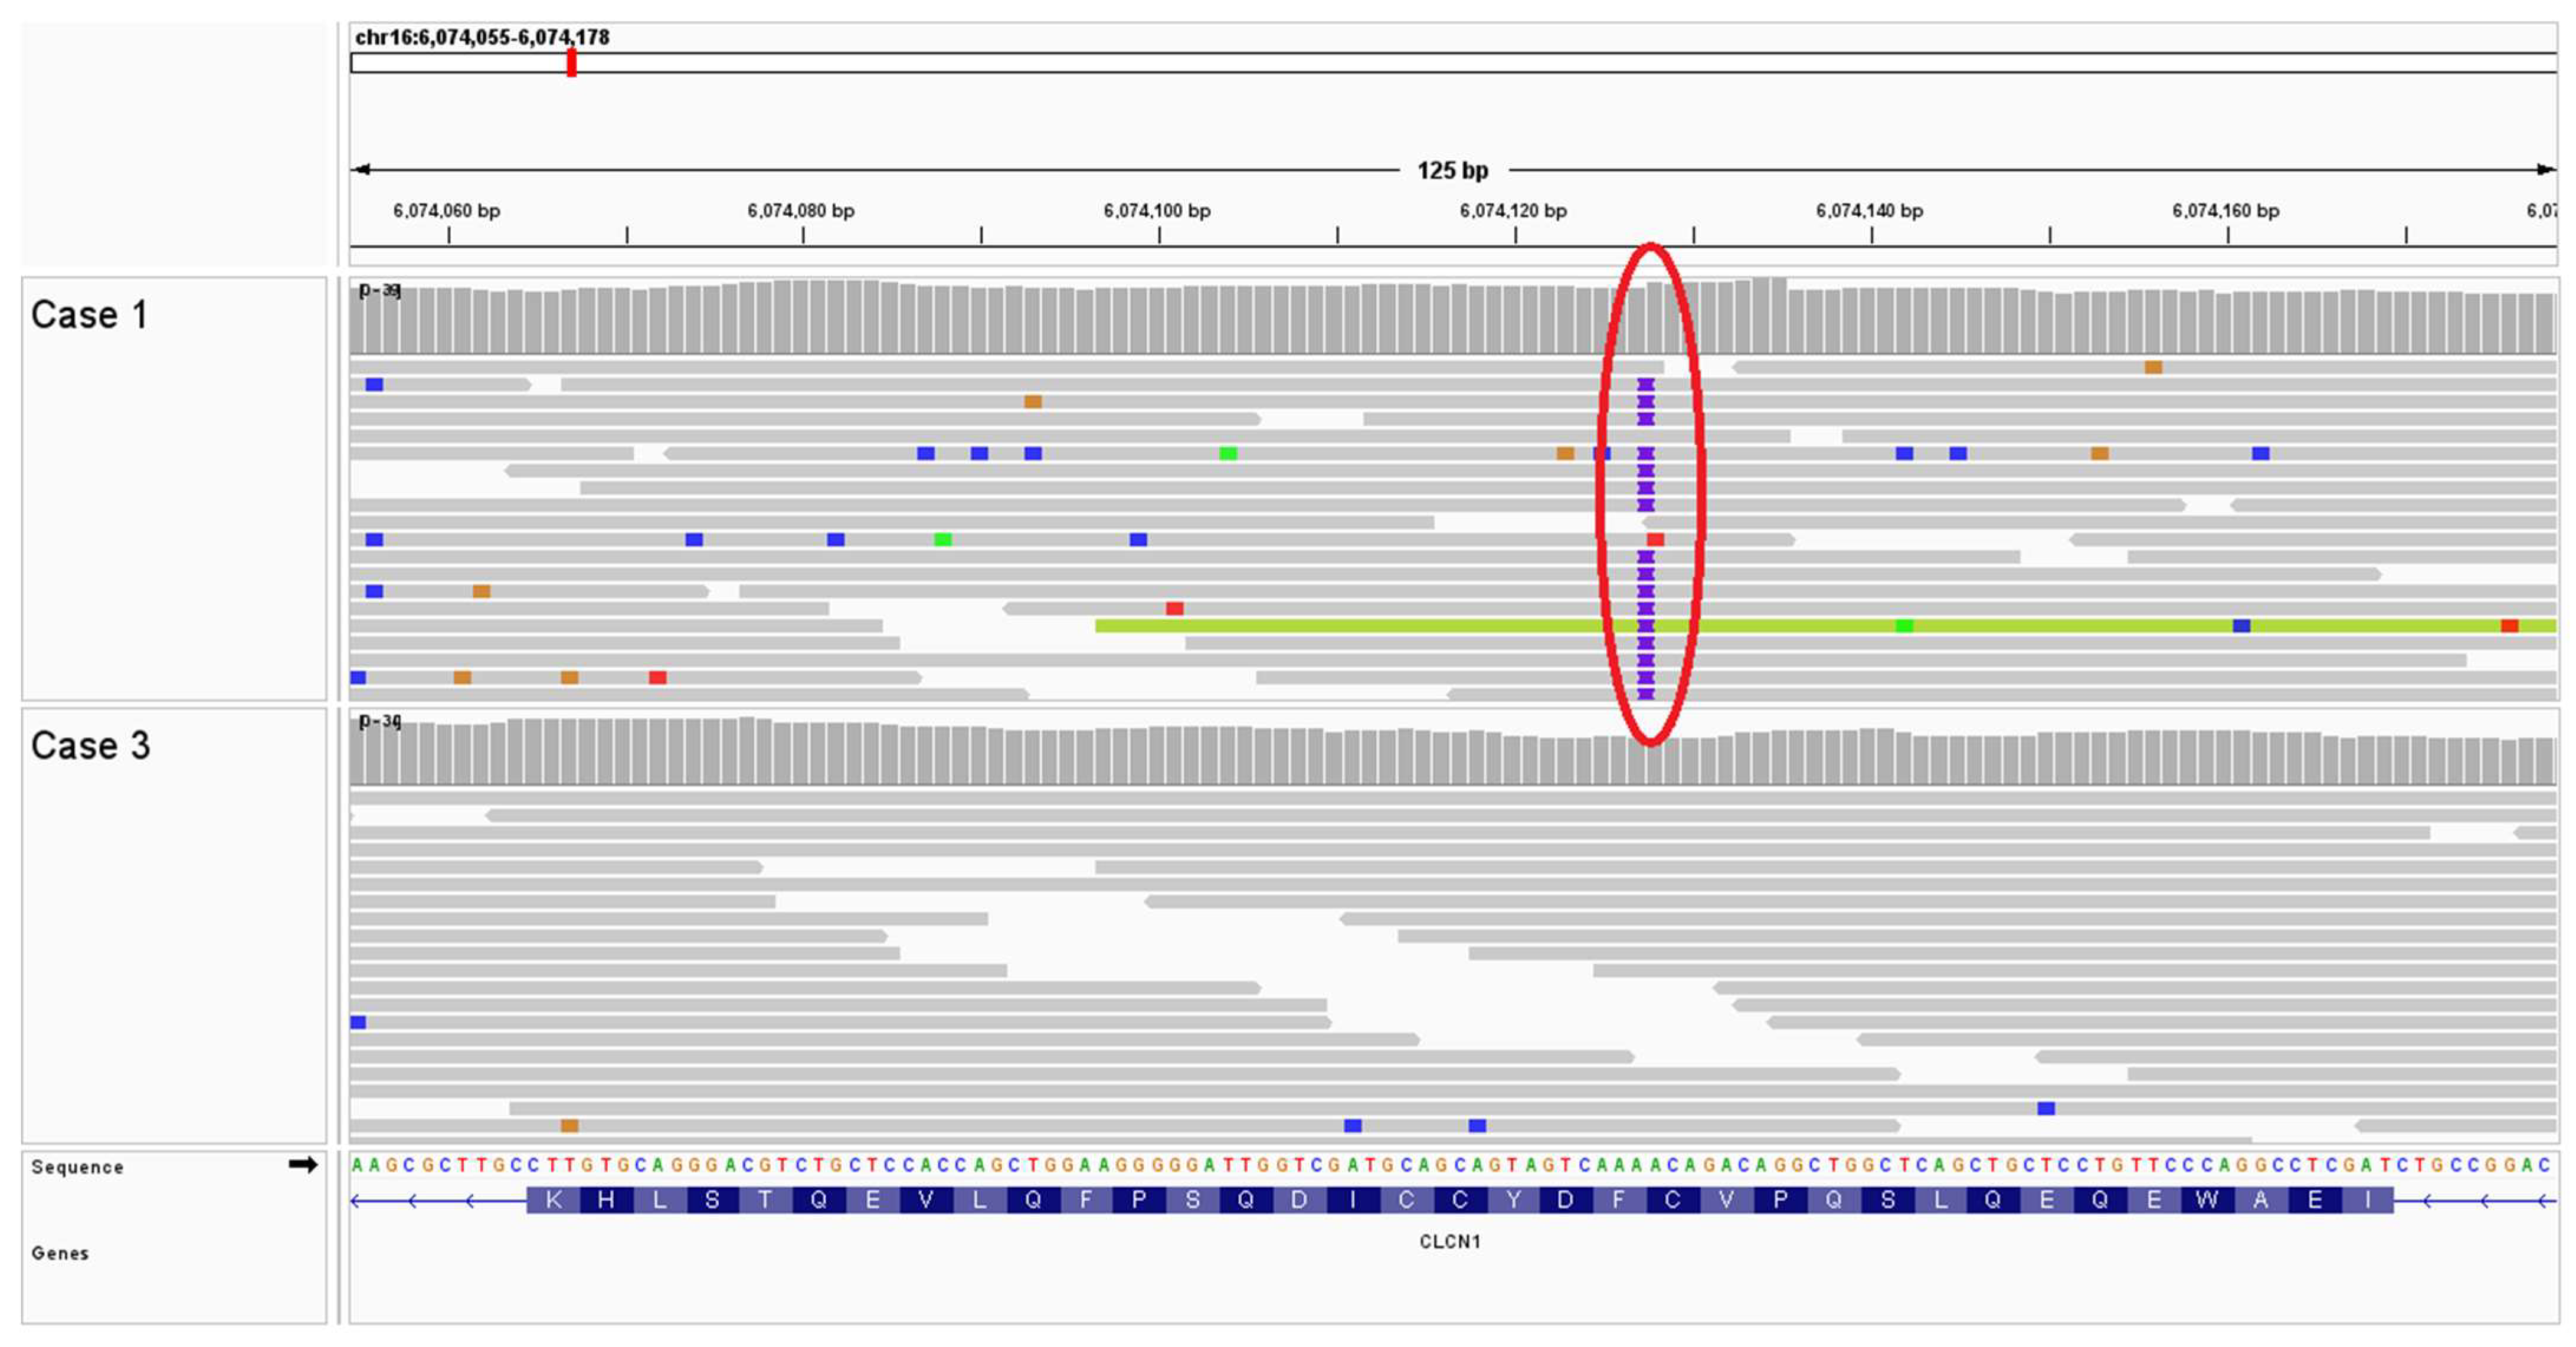Click the red locus marker on the chromosome ideogram
This screenshot has width=2576, height=1347.
point(571,63)
